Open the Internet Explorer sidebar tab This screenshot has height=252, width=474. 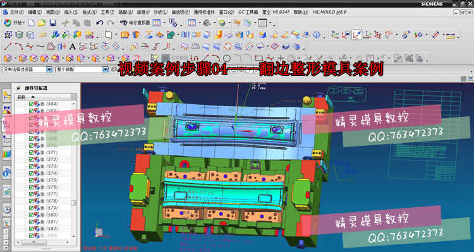pos(6,191)
